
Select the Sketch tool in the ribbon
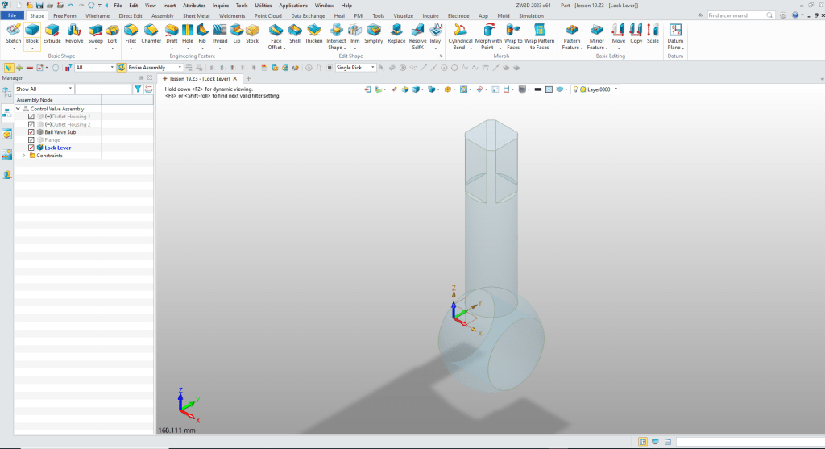tap(13, 32)
